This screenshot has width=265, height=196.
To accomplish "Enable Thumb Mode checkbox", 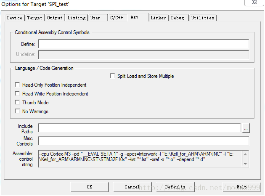I will pyautogui.click(x=17, y=102).
